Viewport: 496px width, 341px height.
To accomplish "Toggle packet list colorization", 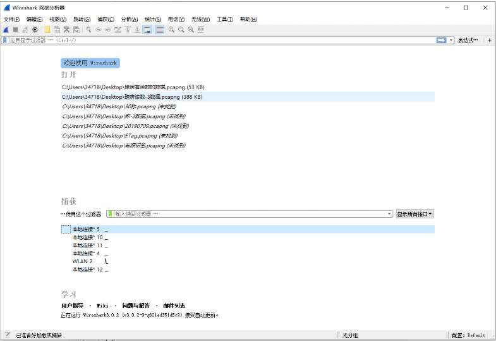I will (x=160, y=30).
